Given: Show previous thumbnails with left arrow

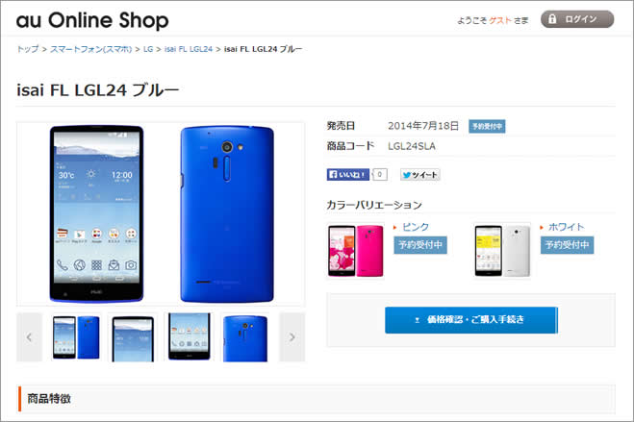Looking at the screenshot, I should (x=29, y=337).
